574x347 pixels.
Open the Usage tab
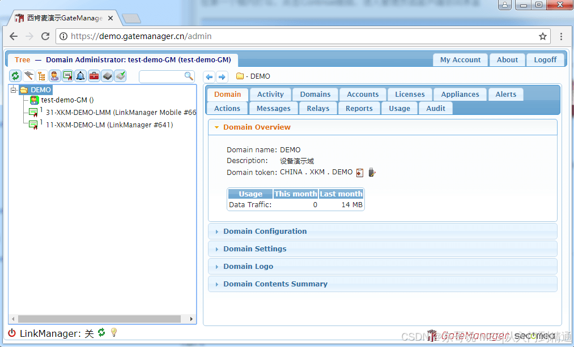[x=399, y=109]
